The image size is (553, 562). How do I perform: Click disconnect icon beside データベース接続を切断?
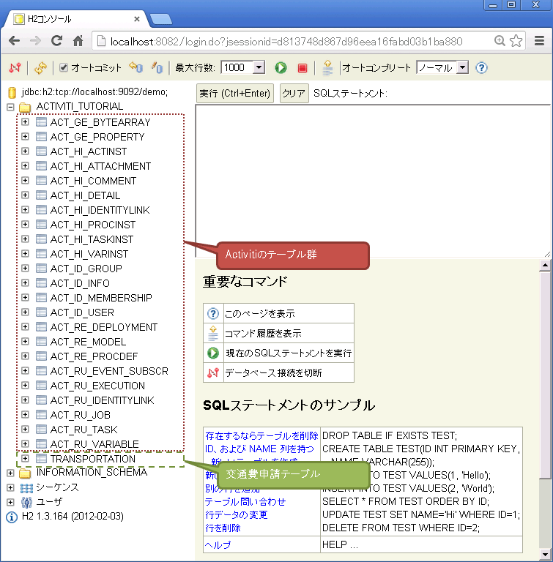point(213,372)
